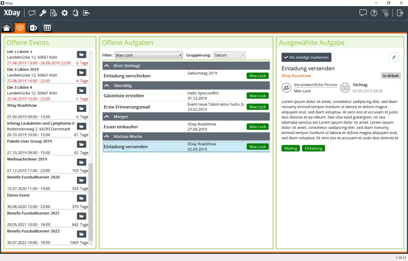The image size is (408, 261).
Task: Open folder for Weihnachtsfeier 2019 event
Action: coord(81,162)
